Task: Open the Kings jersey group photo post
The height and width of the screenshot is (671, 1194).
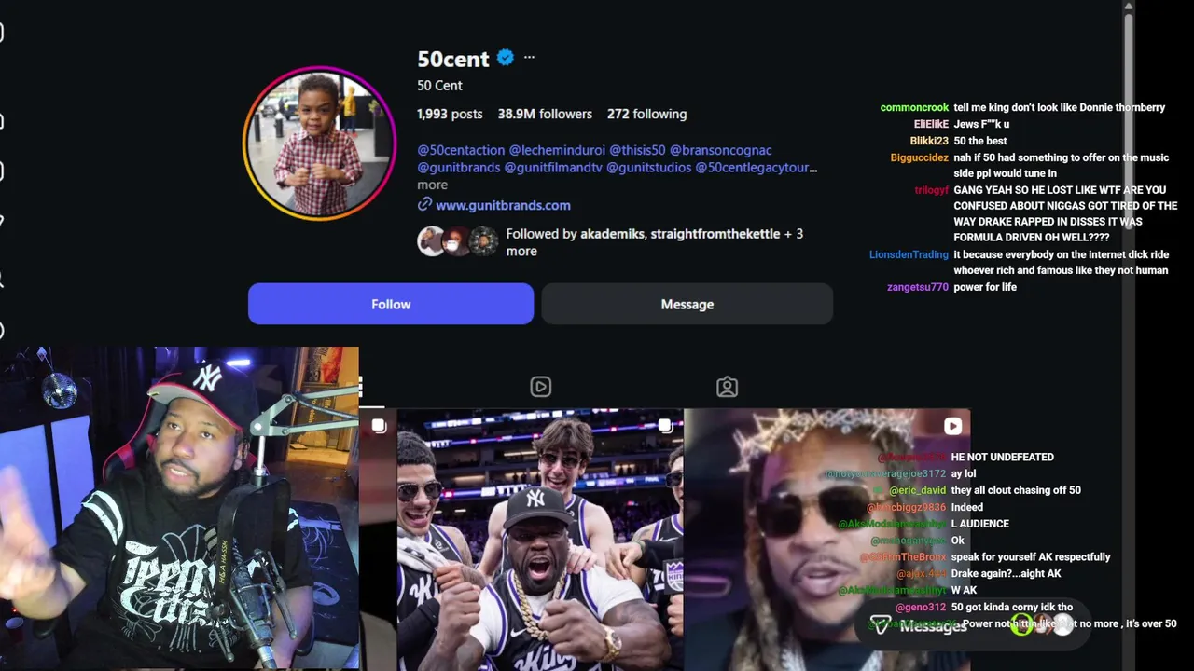Action: coord(540,541)
